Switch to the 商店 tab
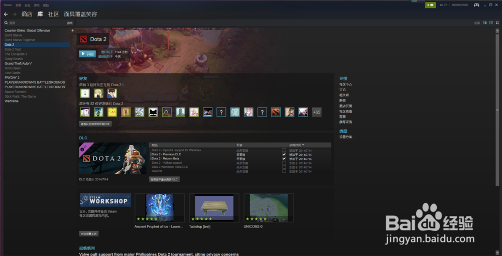The width and height of the screenshot is (502, 256). pos(27,14)
